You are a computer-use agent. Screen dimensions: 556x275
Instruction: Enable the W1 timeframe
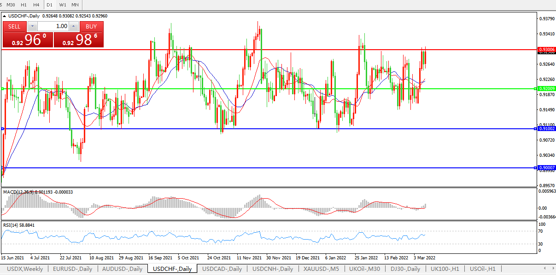click(62, 5)
